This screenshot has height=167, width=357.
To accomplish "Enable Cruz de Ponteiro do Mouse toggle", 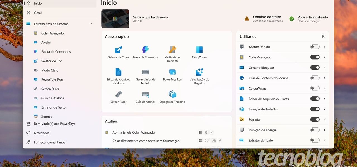I will coord(315,78).
